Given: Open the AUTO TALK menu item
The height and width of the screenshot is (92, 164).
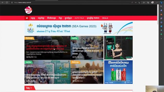Looking at the screenshot, I should point(79,18).
